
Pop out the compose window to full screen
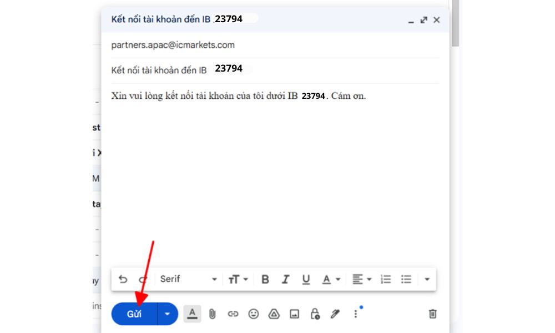(x=423, y=20)
